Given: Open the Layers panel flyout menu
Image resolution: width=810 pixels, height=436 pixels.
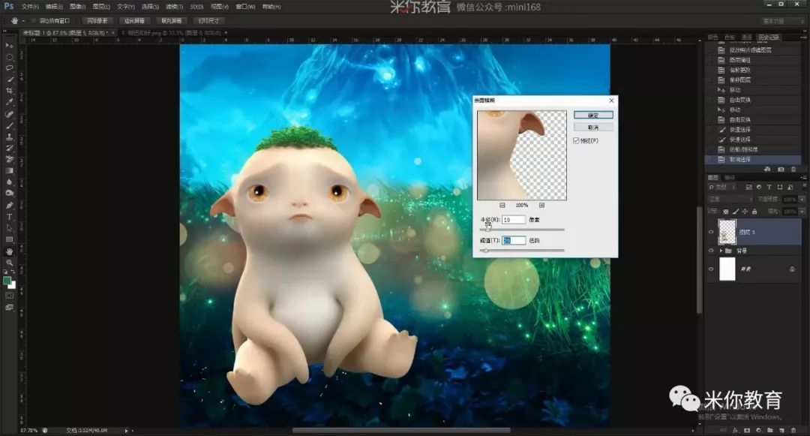Looking at the screenshot, I should [803, 177].
